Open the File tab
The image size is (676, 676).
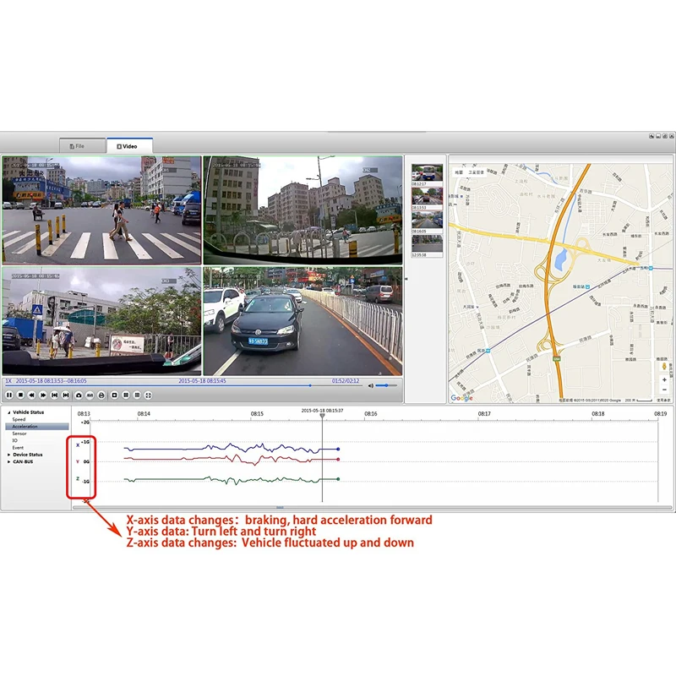tap(82, 145)
